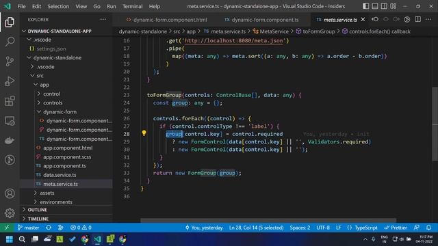Toggle secondary side bar visibility
Viewport: 438px width, 246px height.
[384, 6]
